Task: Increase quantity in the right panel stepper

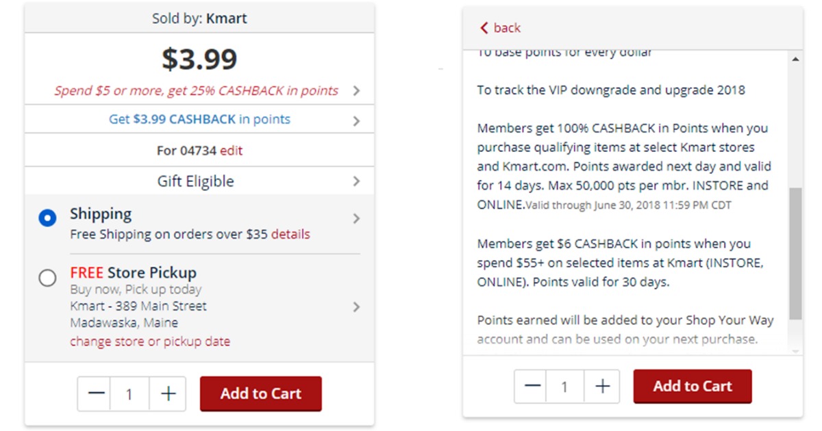Action: 602,387
